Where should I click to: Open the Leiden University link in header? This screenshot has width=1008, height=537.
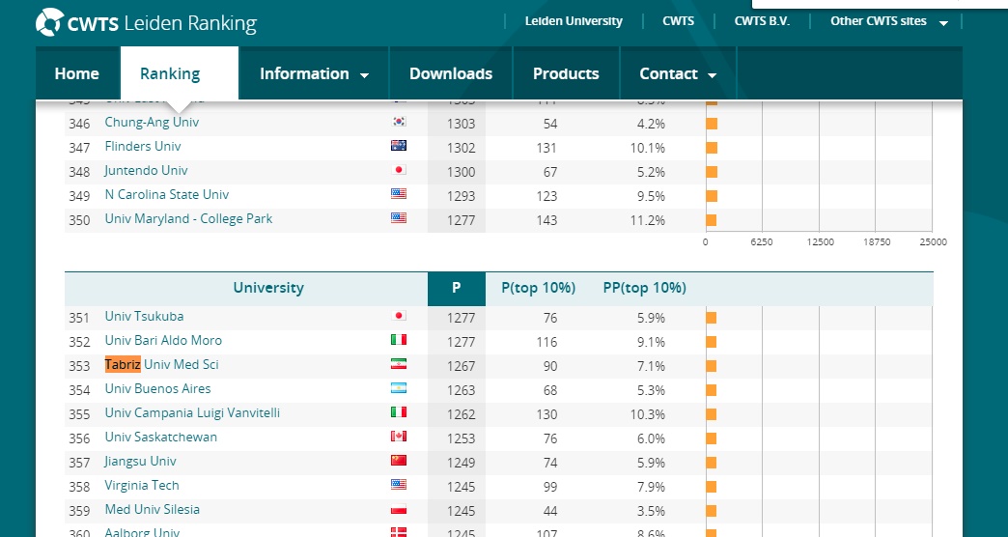pyautogui.click(x=574, y=21)
